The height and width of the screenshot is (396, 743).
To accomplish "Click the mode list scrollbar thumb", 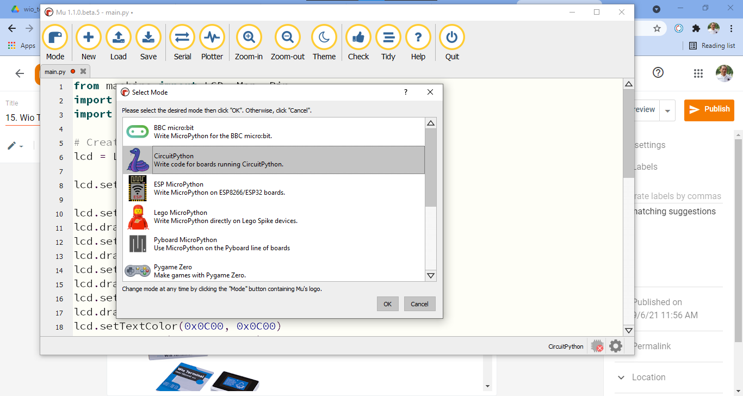I will pos(431,168).
